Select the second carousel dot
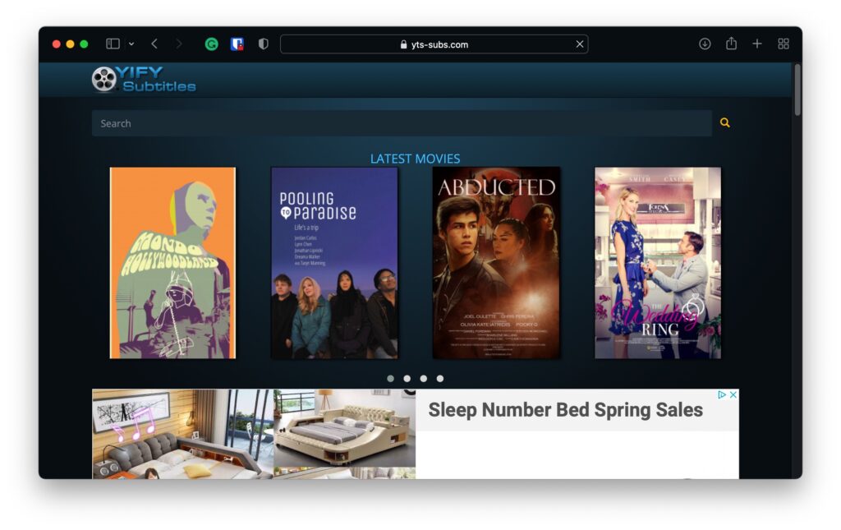Viewport: 841px width, 530px height. 407,379
